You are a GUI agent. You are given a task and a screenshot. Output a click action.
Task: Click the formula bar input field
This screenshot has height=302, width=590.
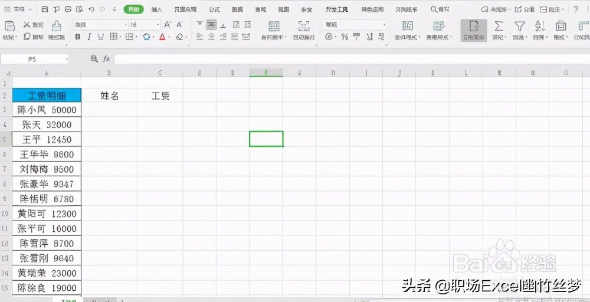tap(352, 59)
